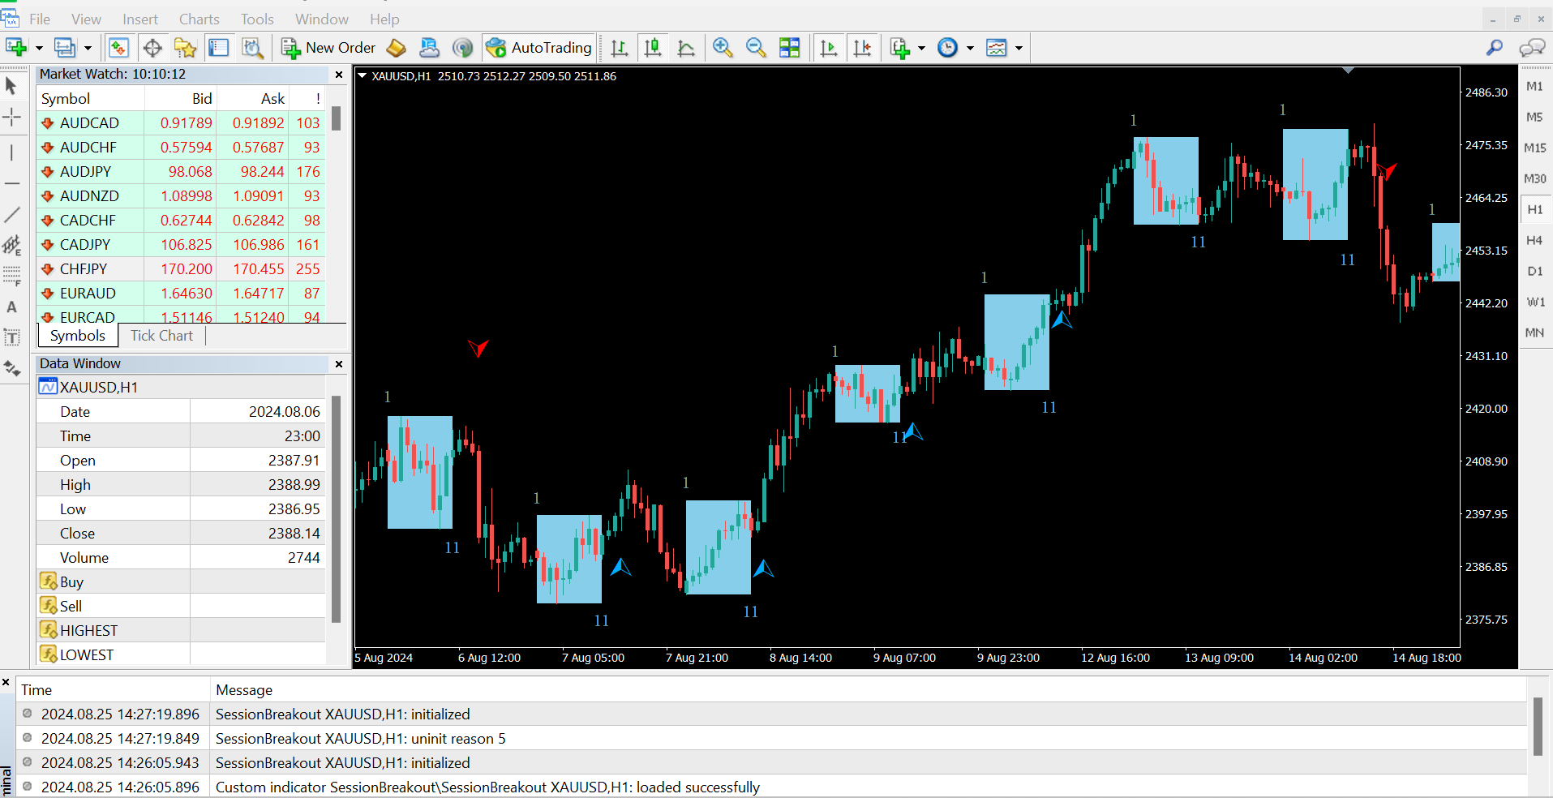
Task: Open the XAUUSD,H1 chart title triangle
Action: click(363, 75)
